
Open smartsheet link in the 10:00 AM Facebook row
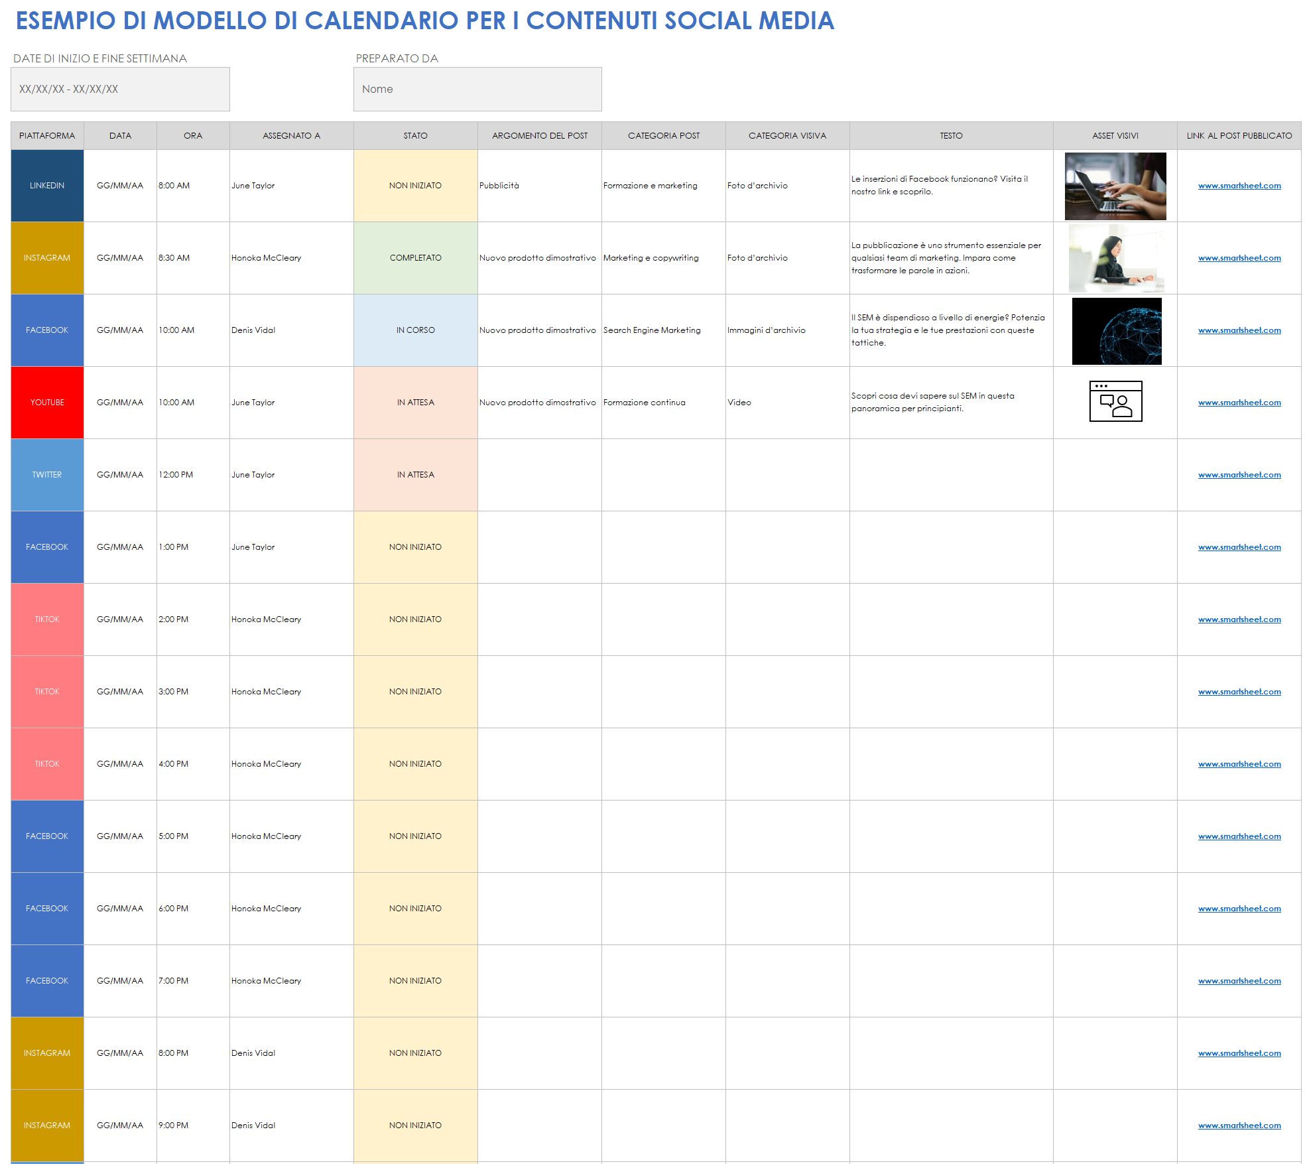click(x=1239, y=330)
